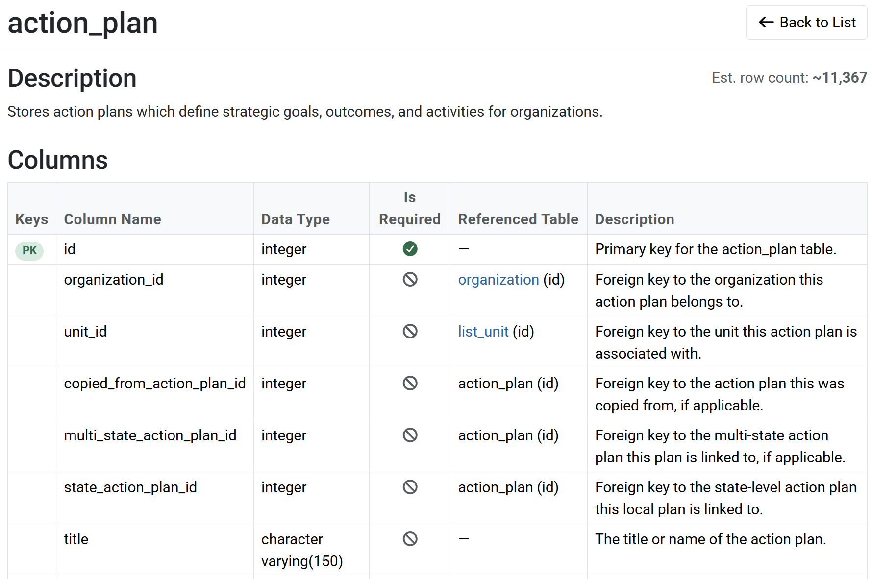Screen dimensions: 872x579
Task: Click the Back to List button
Action: pos(806,23)
